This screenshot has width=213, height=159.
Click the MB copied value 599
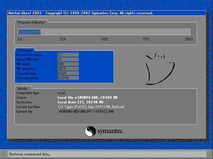pos(68,64)
